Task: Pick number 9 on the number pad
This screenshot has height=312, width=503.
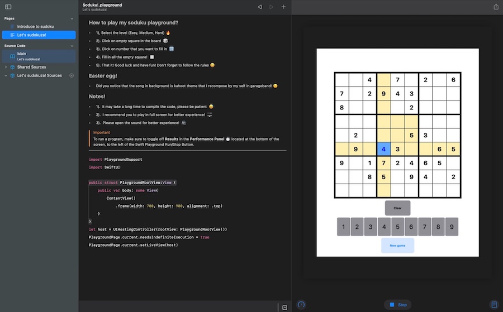Action: tap(451, 227)
